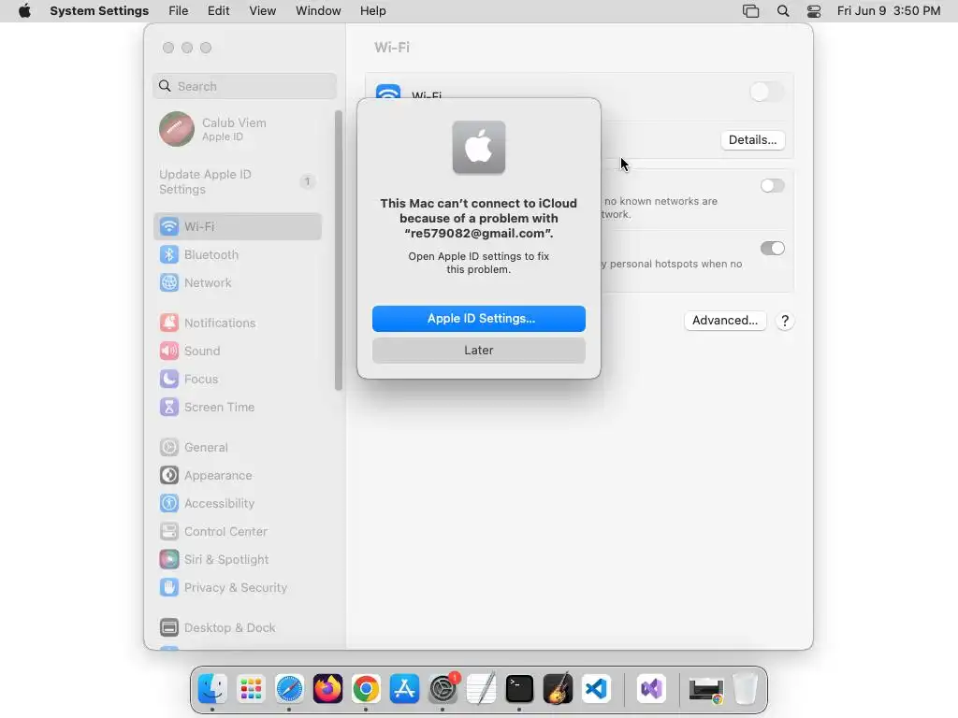Select the Bluetooth sidebar icon

(x=169, y=254)
